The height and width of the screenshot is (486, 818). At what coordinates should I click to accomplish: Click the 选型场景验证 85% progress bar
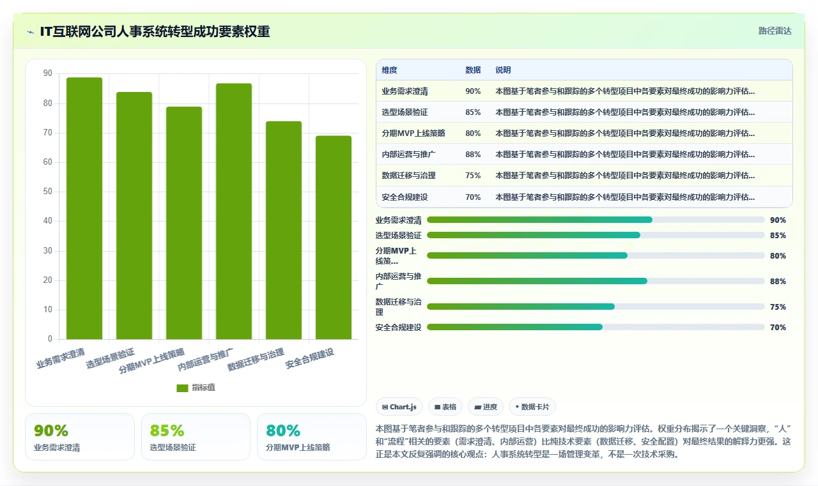point(596,235)
